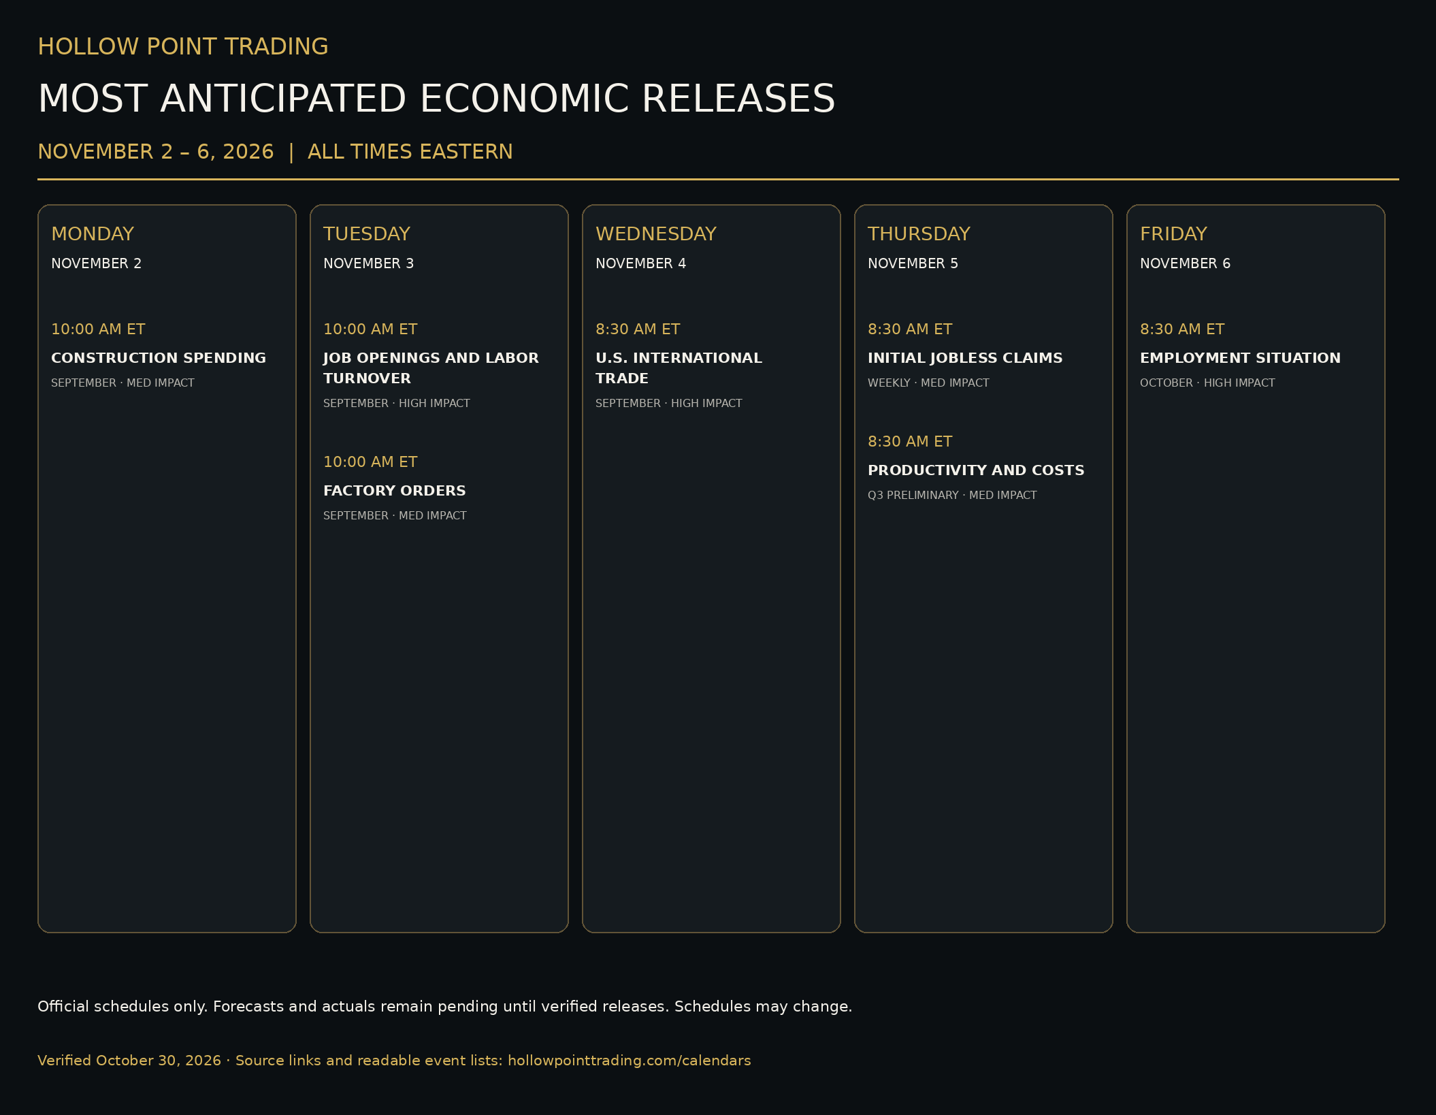Click the Official schedules only disclaimer text
1436x1115 pixels.
pos(445,1006)
